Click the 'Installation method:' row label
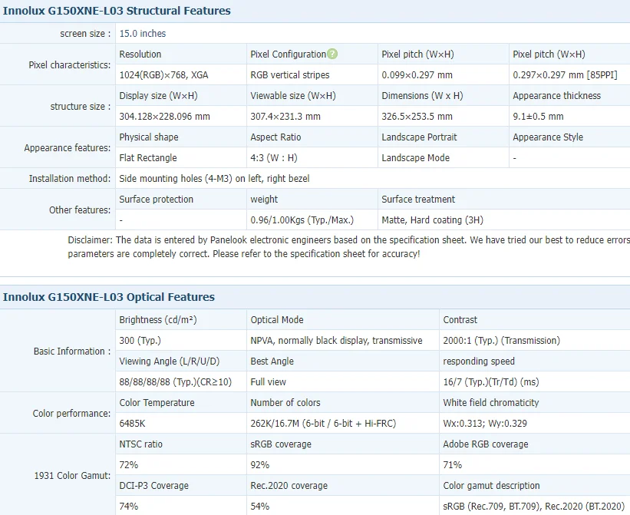The width and height of the screenshot is (630, 515). tap(70, 179)
